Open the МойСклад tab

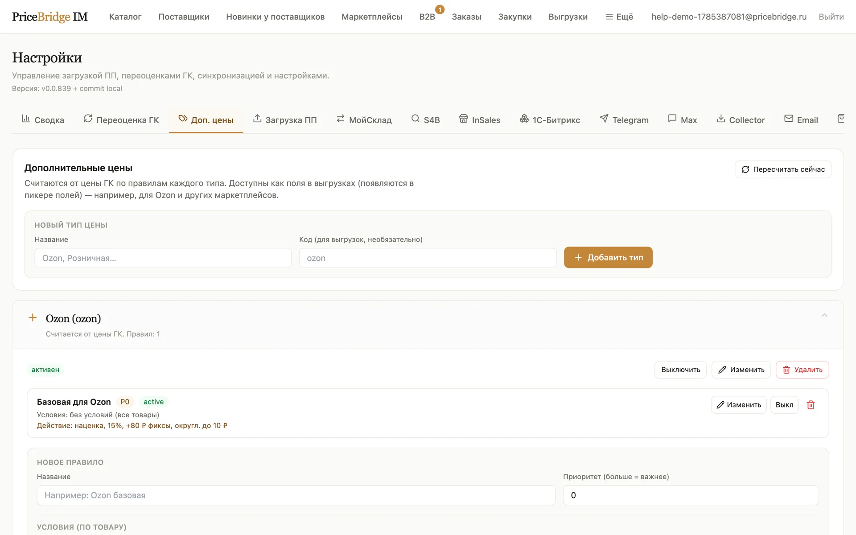click(364, 119)
